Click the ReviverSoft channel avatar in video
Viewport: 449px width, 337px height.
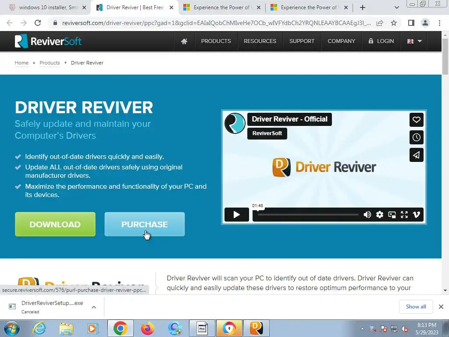pyautogui.click(x=235, y=123)
